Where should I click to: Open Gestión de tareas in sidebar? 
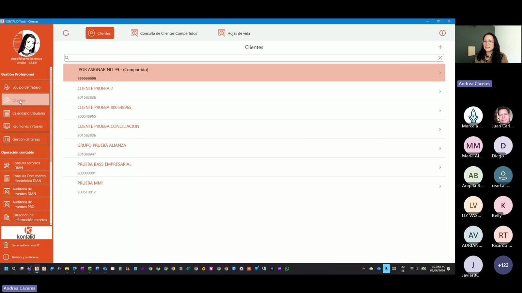(25, 139)
